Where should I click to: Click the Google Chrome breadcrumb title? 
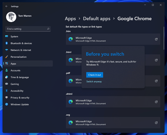pyautogui.click(x=134, y=19)
